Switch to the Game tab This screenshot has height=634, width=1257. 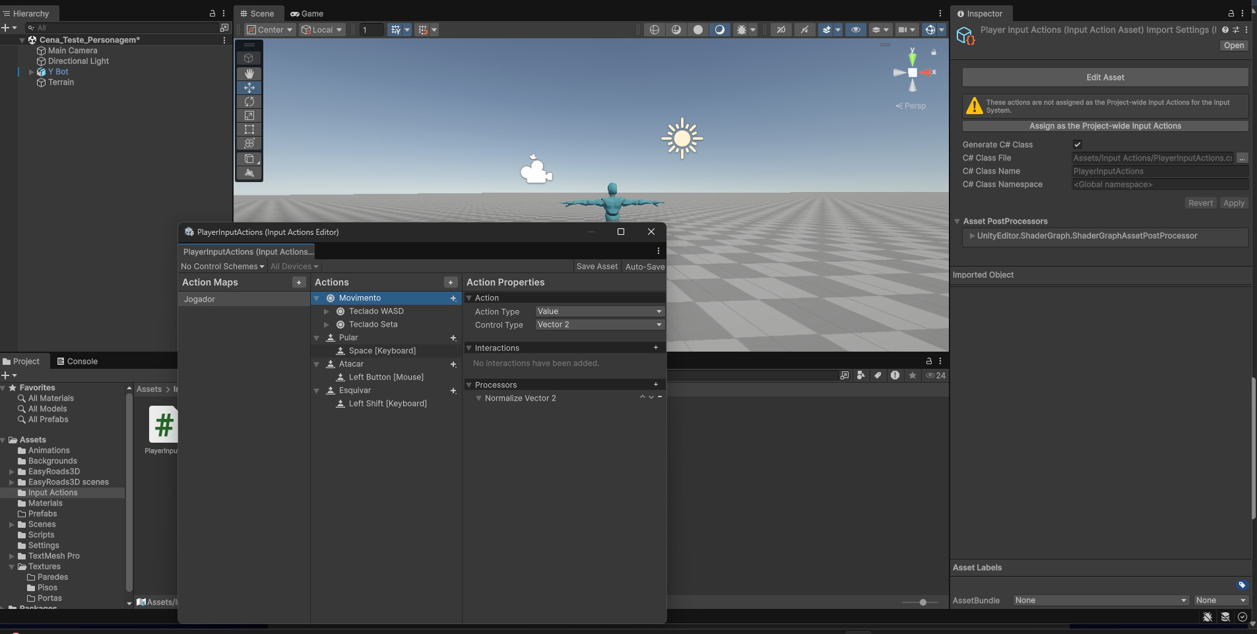pyautogui.click(x=307, y=13)
